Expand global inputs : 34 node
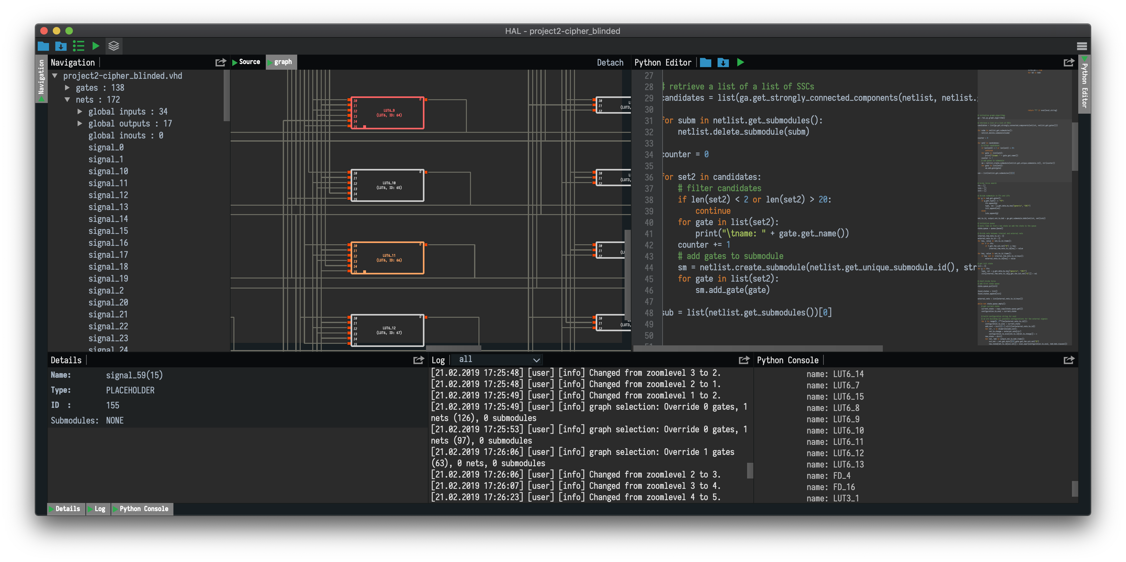This screenshot has width=1126, height=562. click(x=80, y=111)
